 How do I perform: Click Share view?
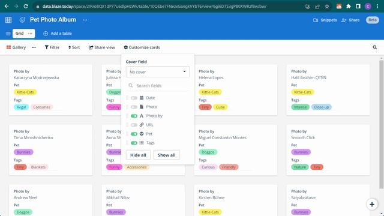tap(102, 47)
